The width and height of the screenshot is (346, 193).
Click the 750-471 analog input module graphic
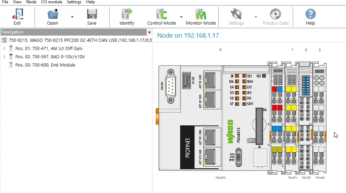(x=292, y=118)
